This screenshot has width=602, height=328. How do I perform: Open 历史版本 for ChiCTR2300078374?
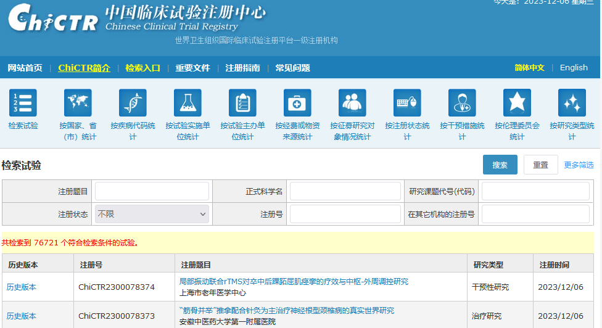22,287
